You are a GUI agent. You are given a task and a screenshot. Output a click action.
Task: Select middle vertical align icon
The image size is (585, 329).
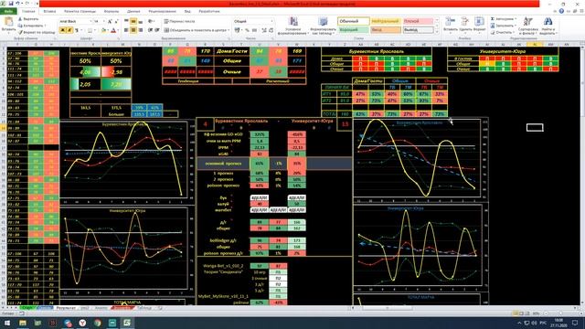(133, 22)
